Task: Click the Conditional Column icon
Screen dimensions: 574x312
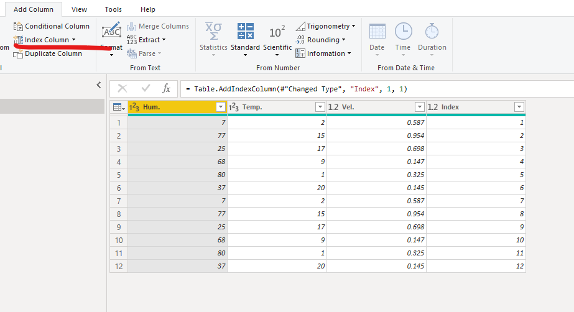Action: (18, 26)
